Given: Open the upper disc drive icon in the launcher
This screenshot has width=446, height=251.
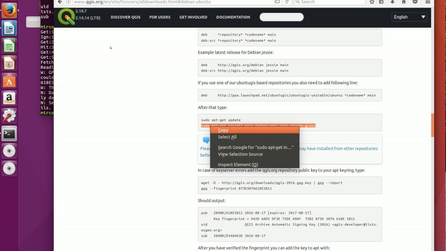Looking at the screenshot, I should (9, 151).
